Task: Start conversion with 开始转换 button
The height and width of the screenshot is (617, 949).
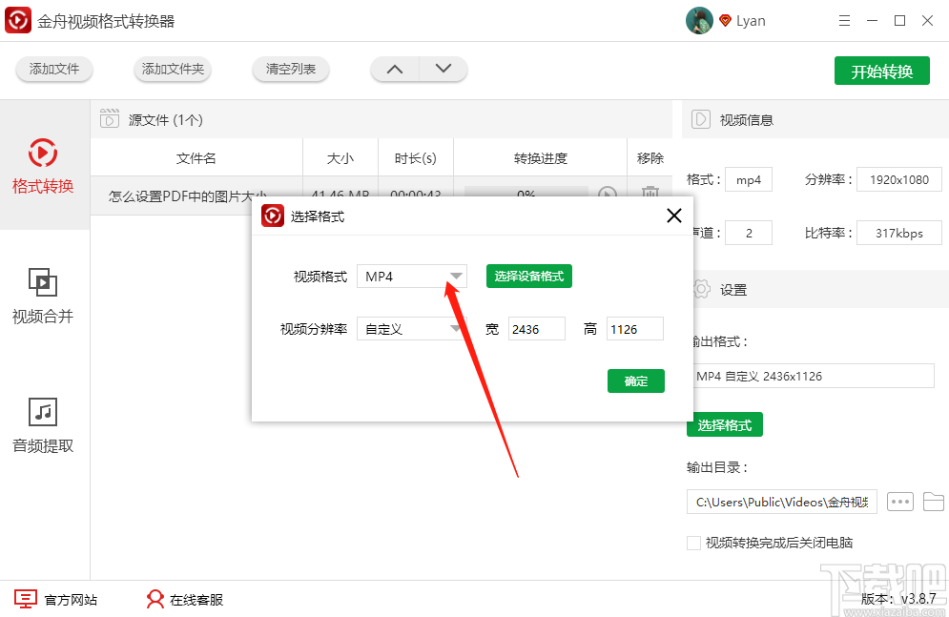Action: click(x=881, y=70)
